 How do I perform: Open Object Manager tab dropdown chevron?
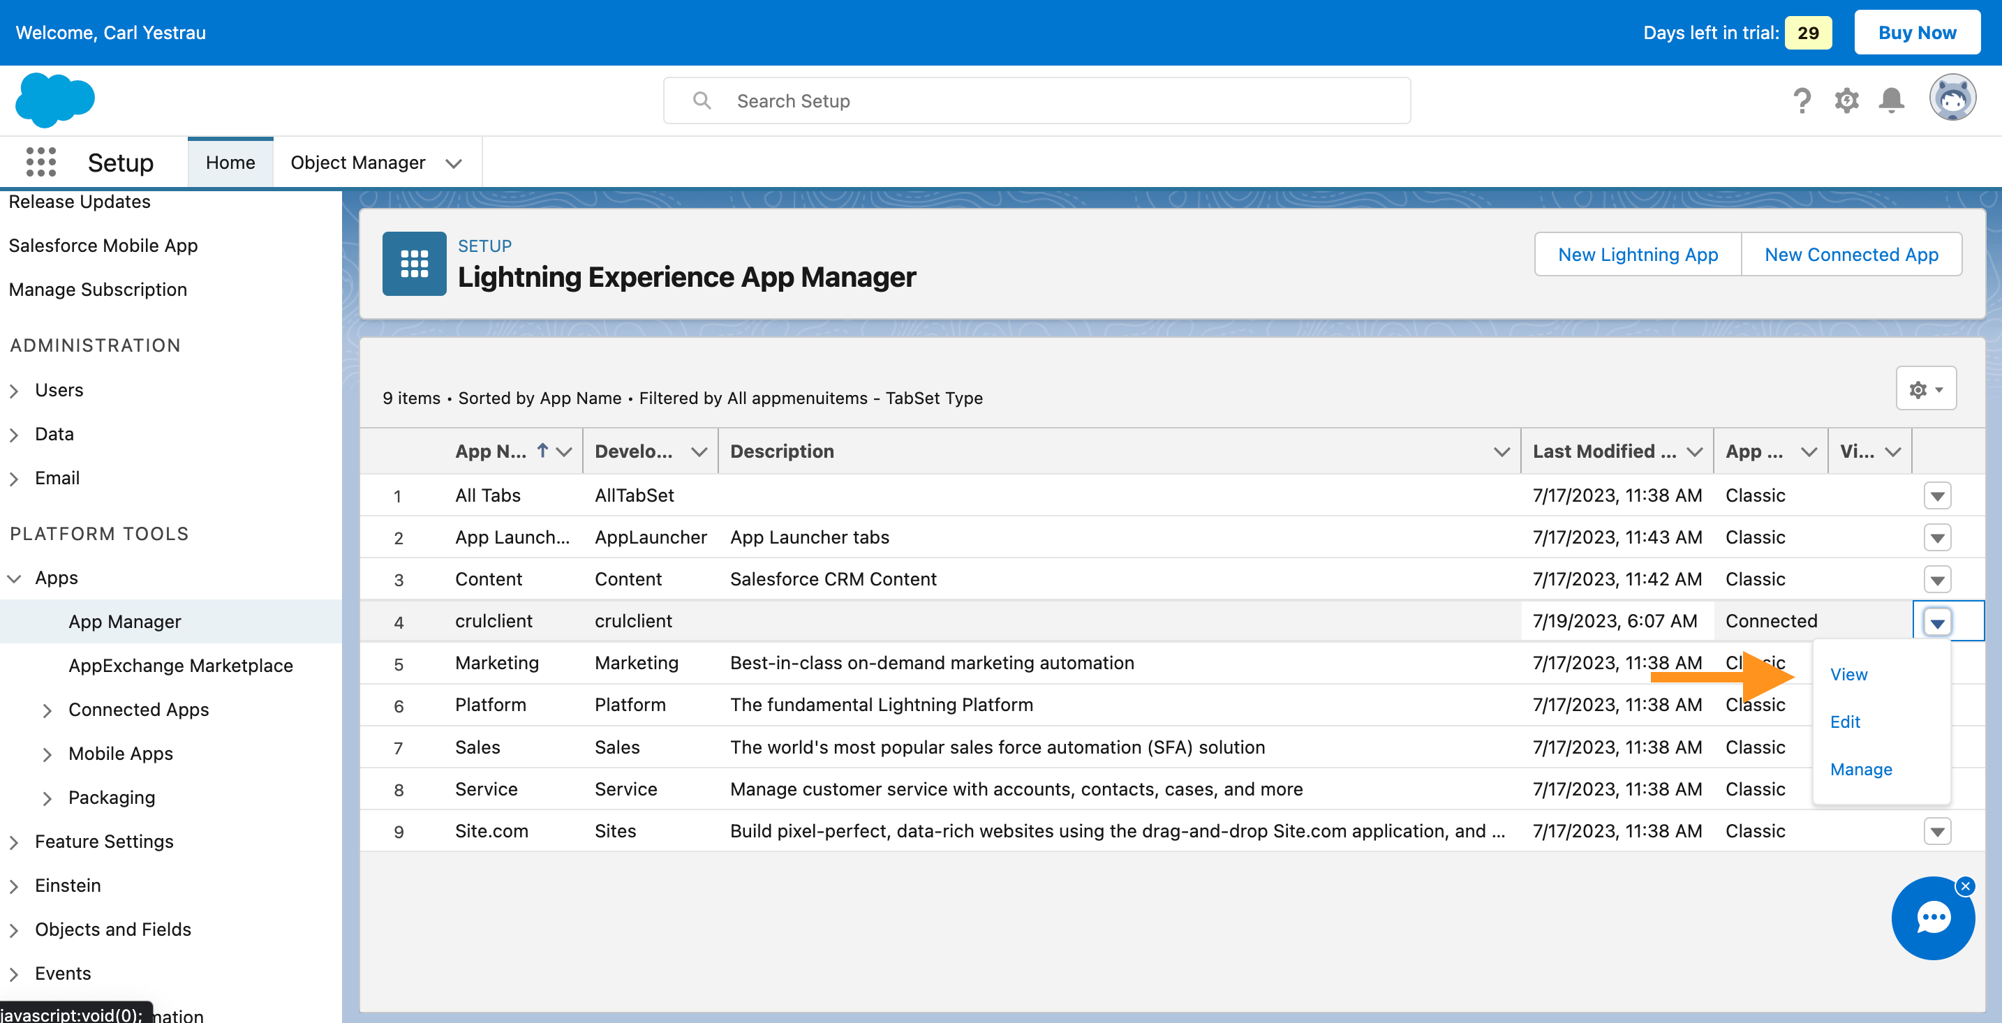coord(454,163)
